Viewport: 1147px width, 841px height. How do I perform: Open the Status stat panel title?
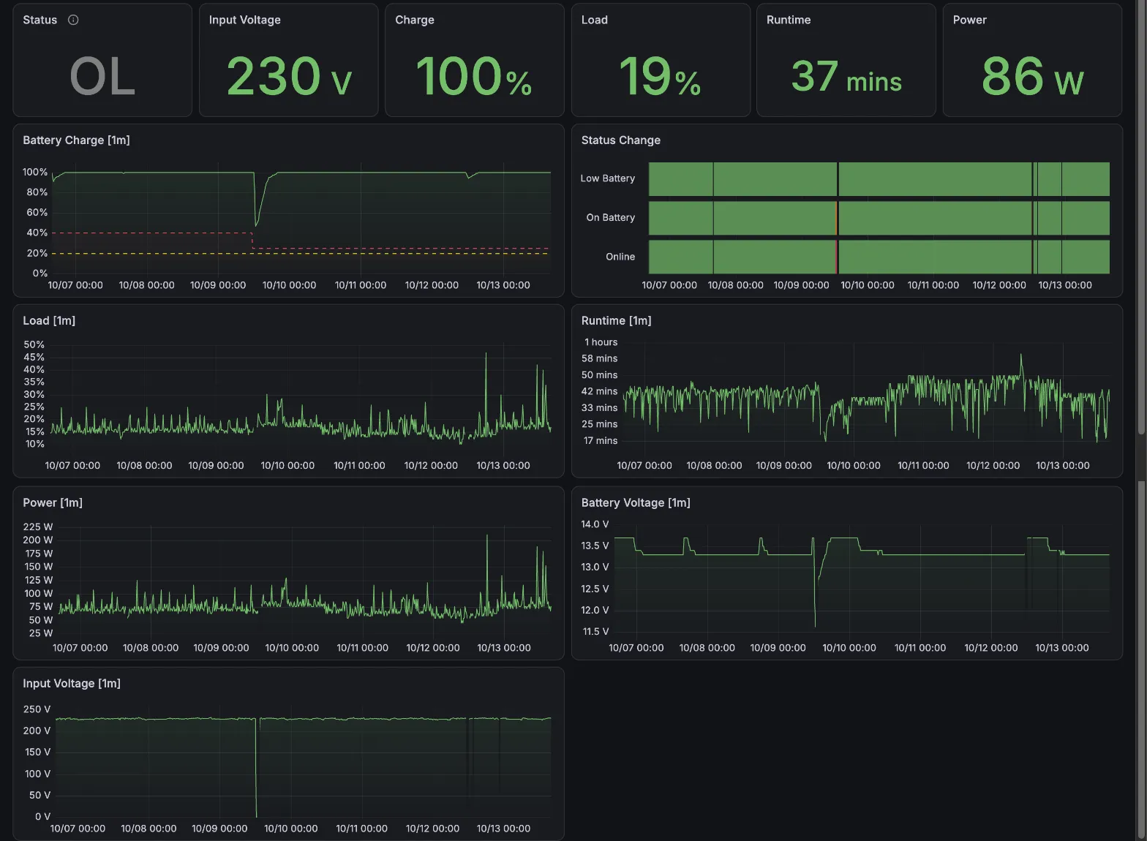[x=40, y=20]
